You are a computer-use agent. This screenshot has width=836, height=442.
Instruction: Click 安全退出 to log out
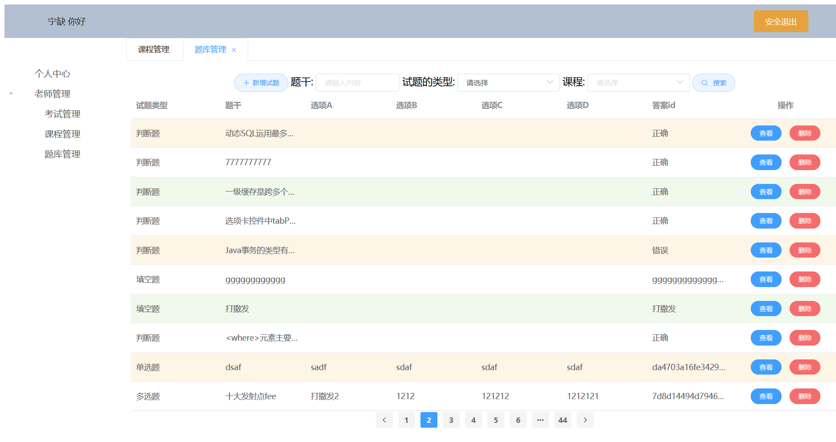781,21
